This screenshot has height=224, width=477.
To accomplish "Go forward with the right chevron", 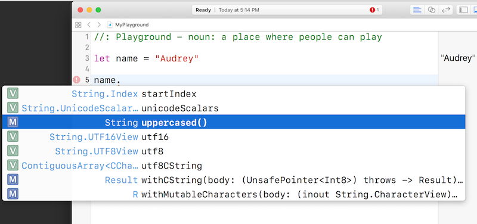I will tap(99, 25).
